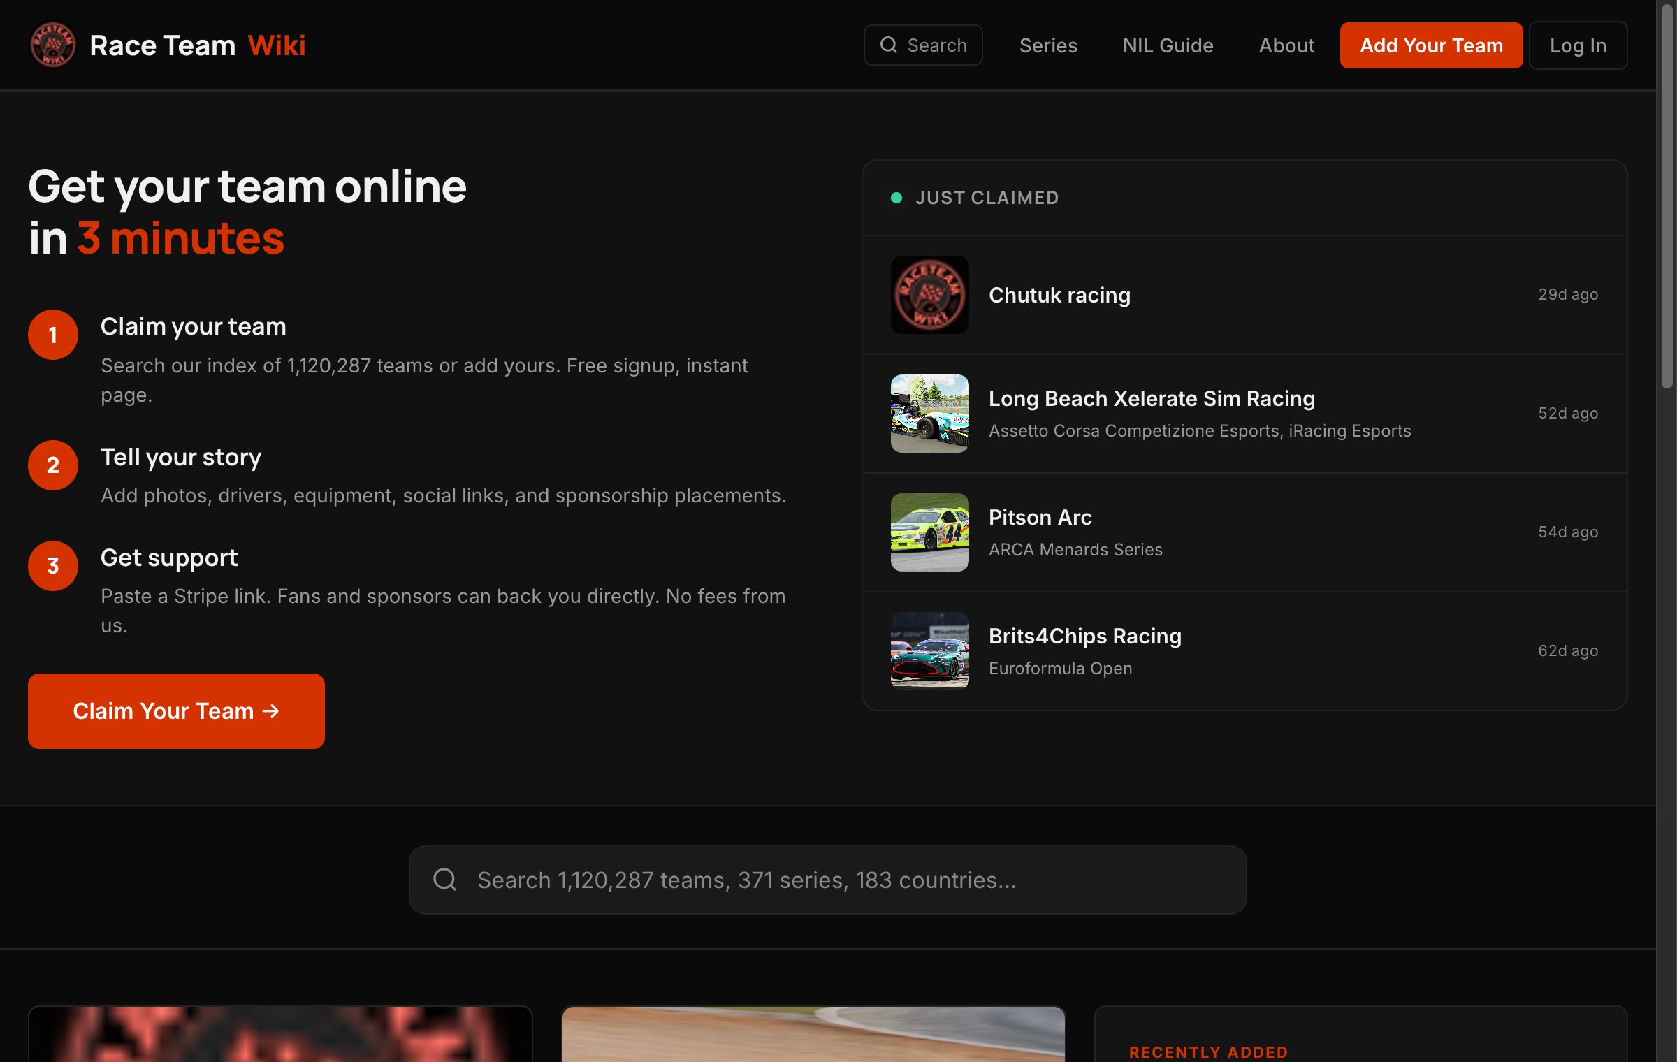The height and width of the screenshot is (1062, 1677).
Task: Open Pitson Arc car thumbnail
Action: [x=929, y=532]
